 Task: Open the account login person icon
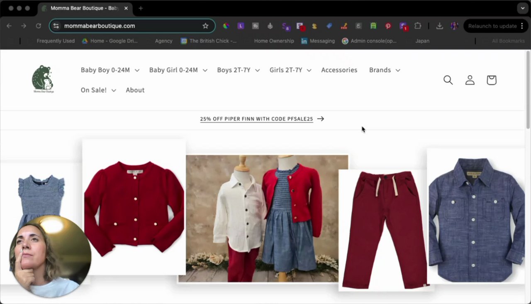click(470, 80)
